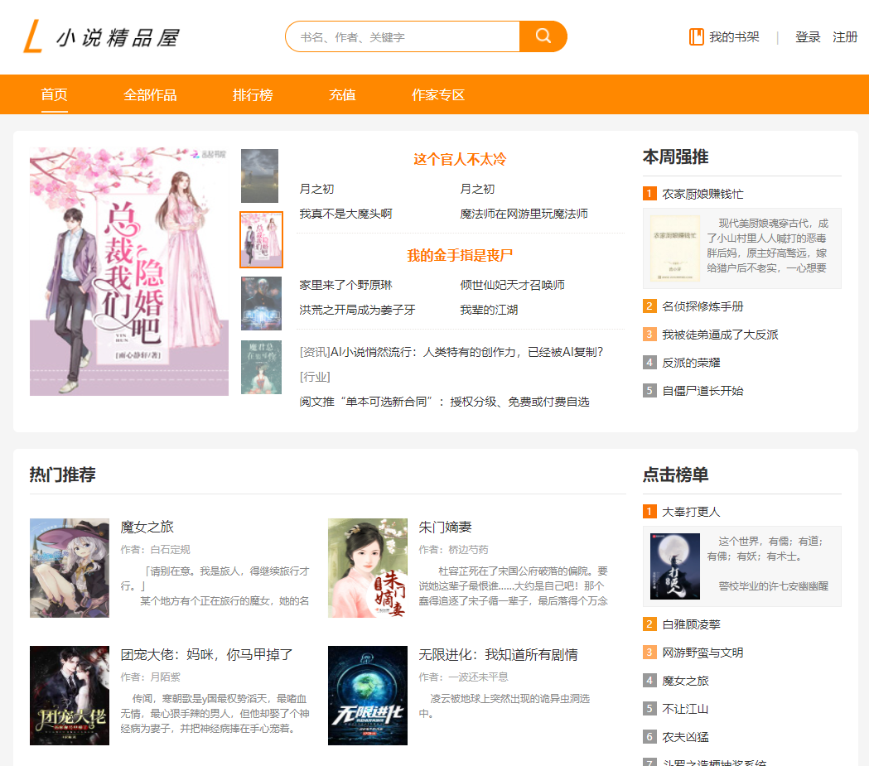The height and width of the screenshot is (766, 869).
Task: Open 魔女之旅 in the 点击榜单 list
Action: click(x=686, y=681)
